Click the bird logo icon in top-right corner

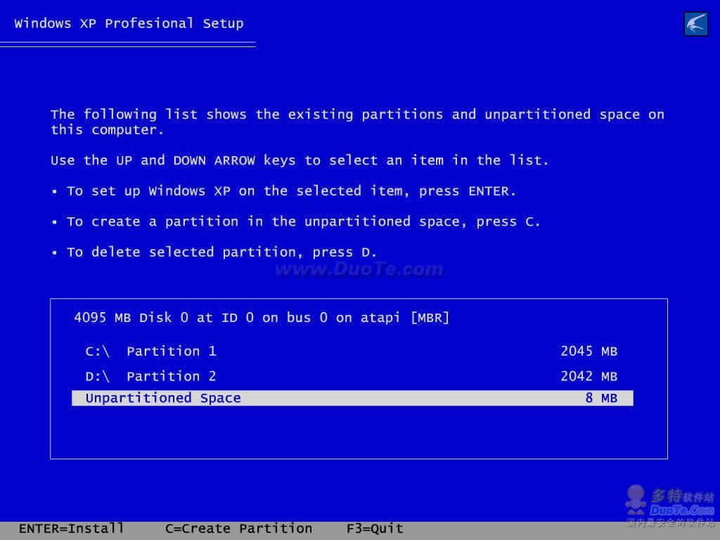695,23
